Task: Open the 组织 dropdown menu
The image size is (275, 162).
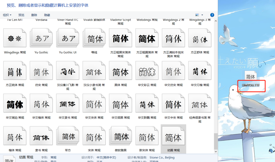Action: click(x=7, y=15)
